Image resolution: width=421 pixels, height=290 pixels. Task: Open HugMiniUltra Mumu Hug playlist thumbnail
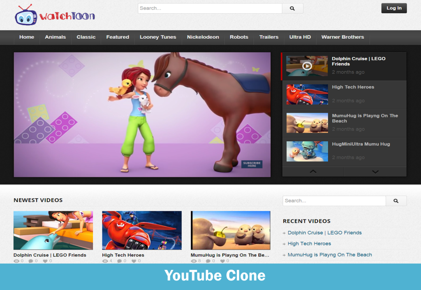[307, 152]
